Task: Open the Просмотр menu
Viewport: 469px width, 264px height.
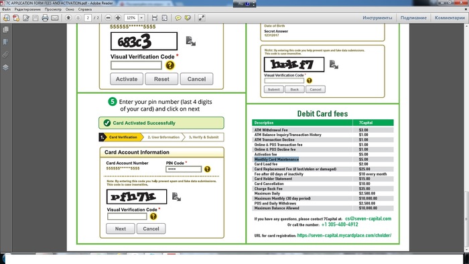Action: point(53,9)
